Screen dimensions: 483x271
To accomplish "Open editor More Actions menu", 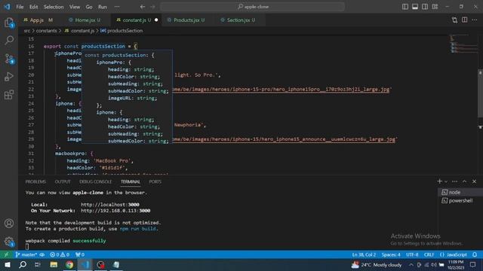I will click(475, 20).
